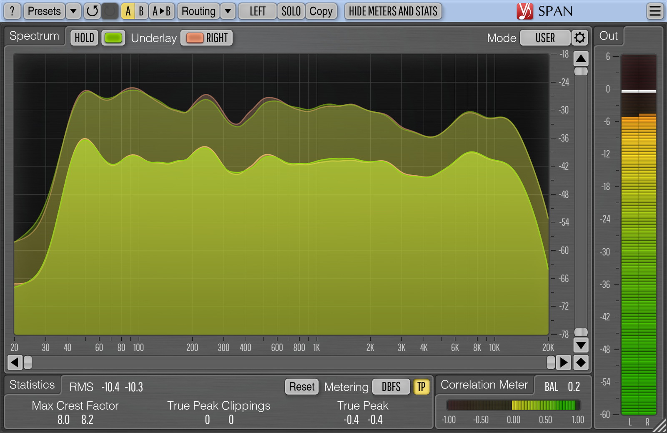This screenshot has height=433, width=667.
Task: Click the spectrum range down arrow
Action: (x=581, y=345)
